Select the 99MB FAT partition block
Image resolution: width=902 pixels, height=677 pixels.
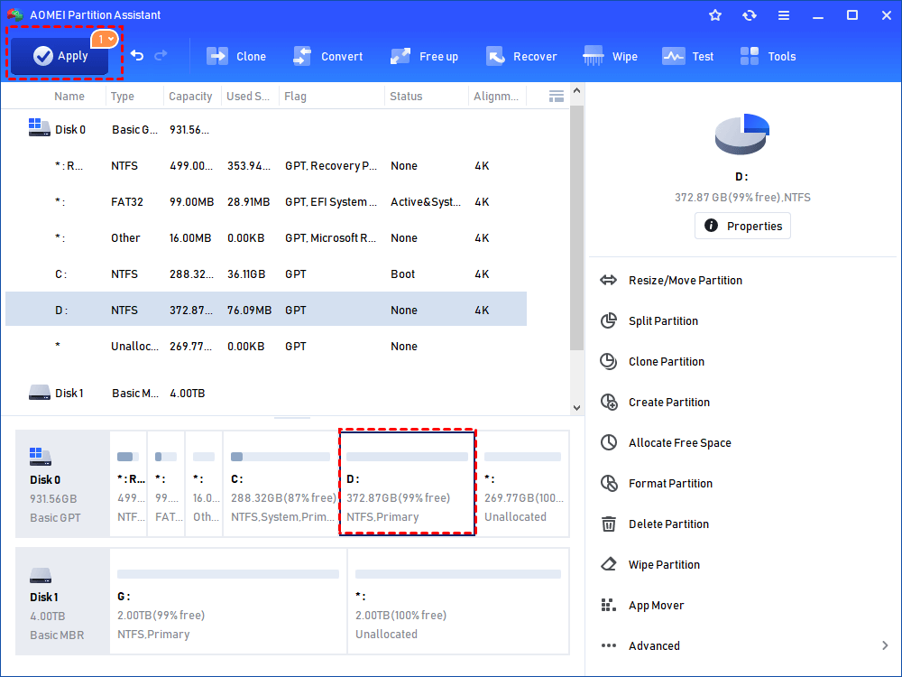click(166, 484)
